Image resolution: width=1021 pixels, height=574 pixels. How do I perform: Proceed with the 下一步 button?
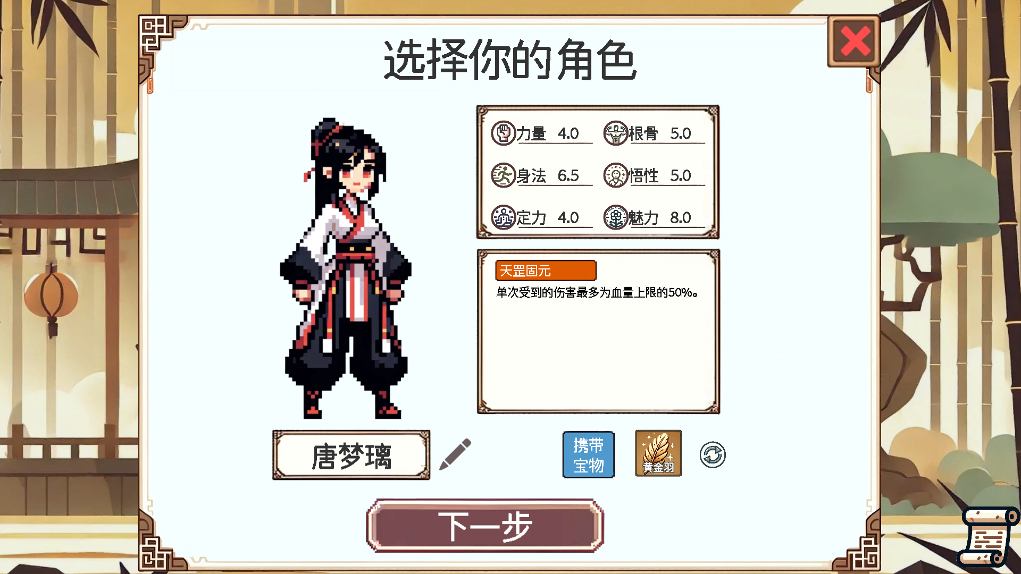click(485, 526)
